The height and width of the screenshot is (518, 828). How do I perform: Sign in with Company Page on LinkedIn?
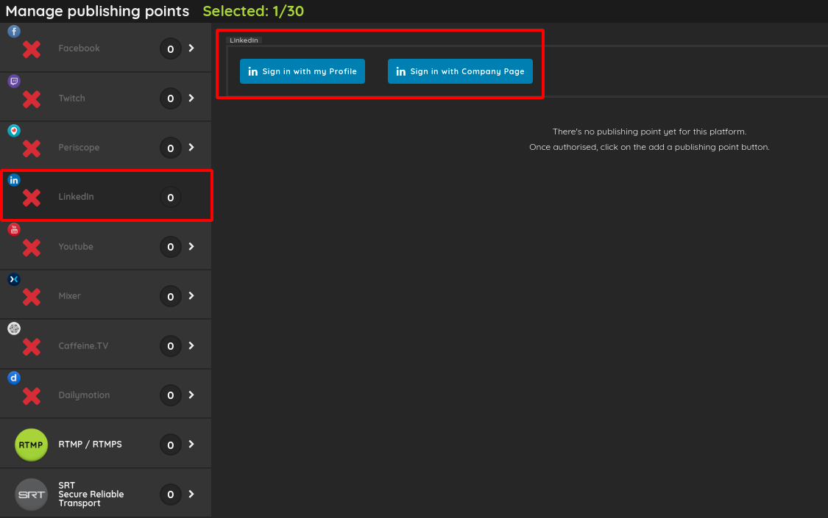(x=460, y=71)
